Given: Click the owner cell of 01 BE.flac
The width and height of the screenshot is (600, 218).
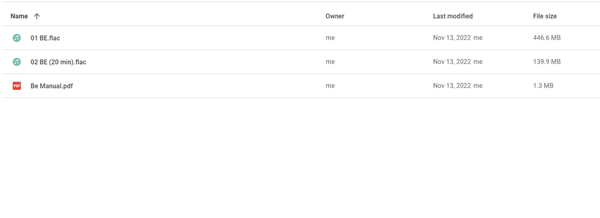Looking at the screenshot, I should [330, 38].
